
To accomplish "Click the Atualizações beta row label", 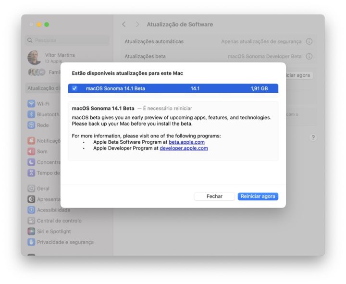I will 145,57.
